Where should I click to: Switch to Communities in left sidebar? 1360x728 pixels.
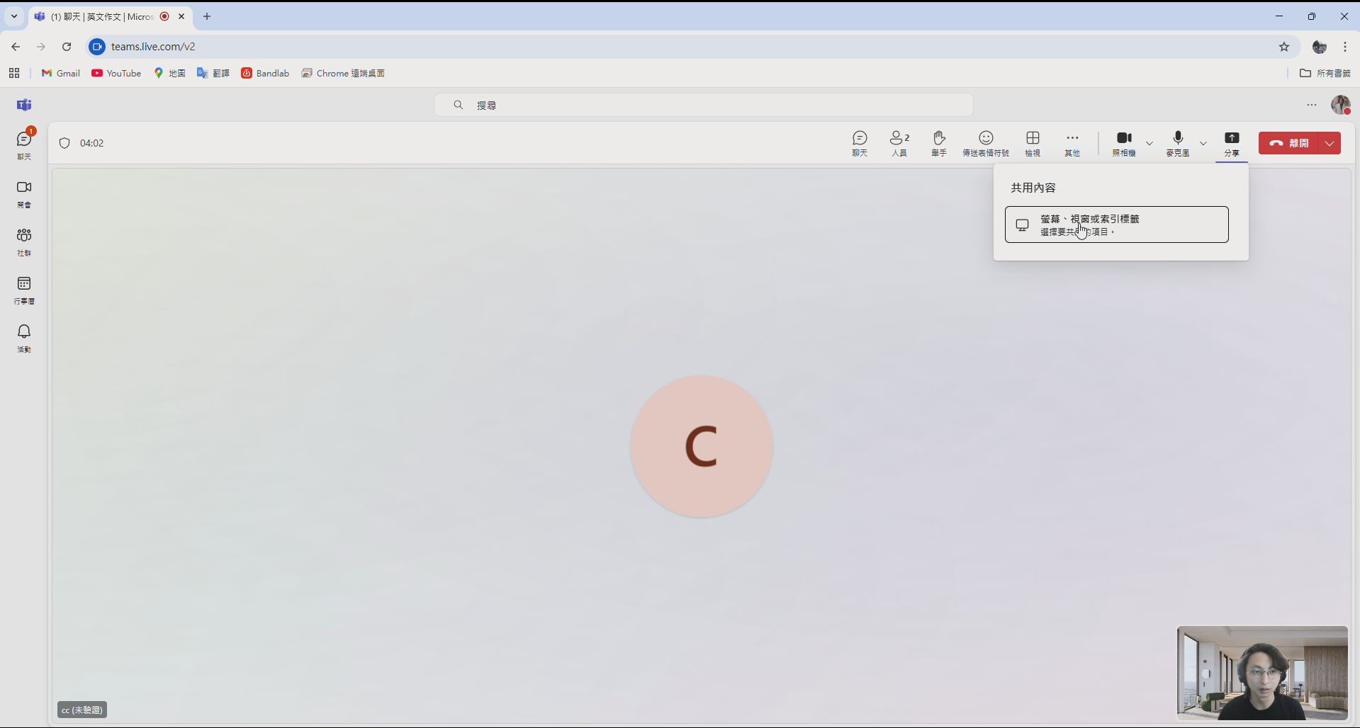tap(24, 241)
